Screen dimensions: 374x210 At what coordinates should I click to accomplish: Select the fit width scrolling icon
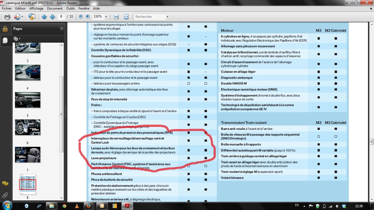pyautogui.click(x=116, y=17)
